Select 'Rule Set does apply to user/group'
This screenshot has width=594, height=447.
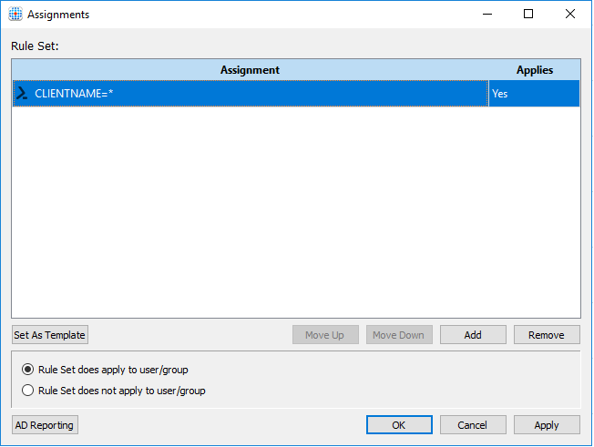coord(27,370)
